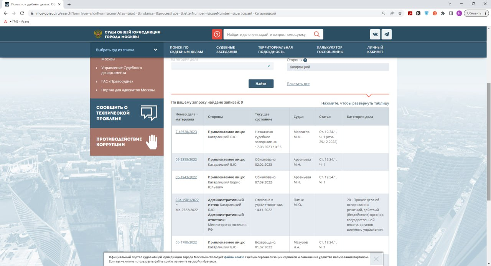Click Нажмите, чтобы развернуть таблицу link

(355, 103)
